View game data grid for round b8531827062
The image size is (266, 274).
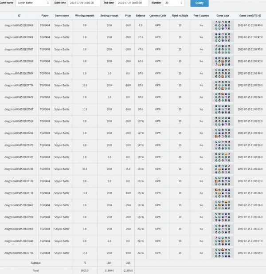pos(223,205)
